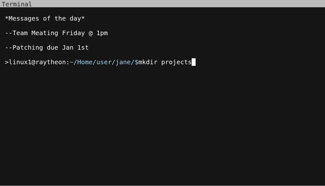
Task: Click the "$" sign ending the prompt
Action: coord(137,62)
